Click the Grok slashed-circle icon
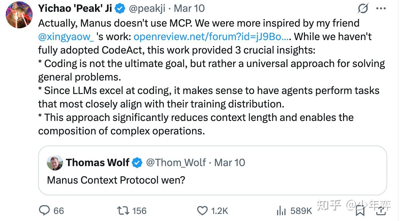The image size is (401, 221). (x=363, y=8)
